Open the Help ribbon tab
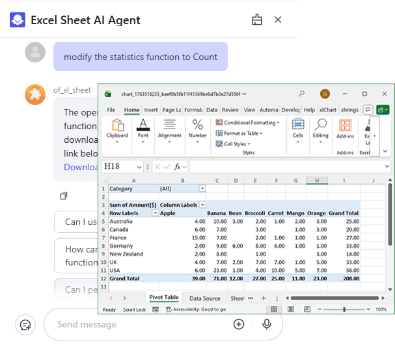Viewport: 395px width, 347px height. tap(309, 110)
